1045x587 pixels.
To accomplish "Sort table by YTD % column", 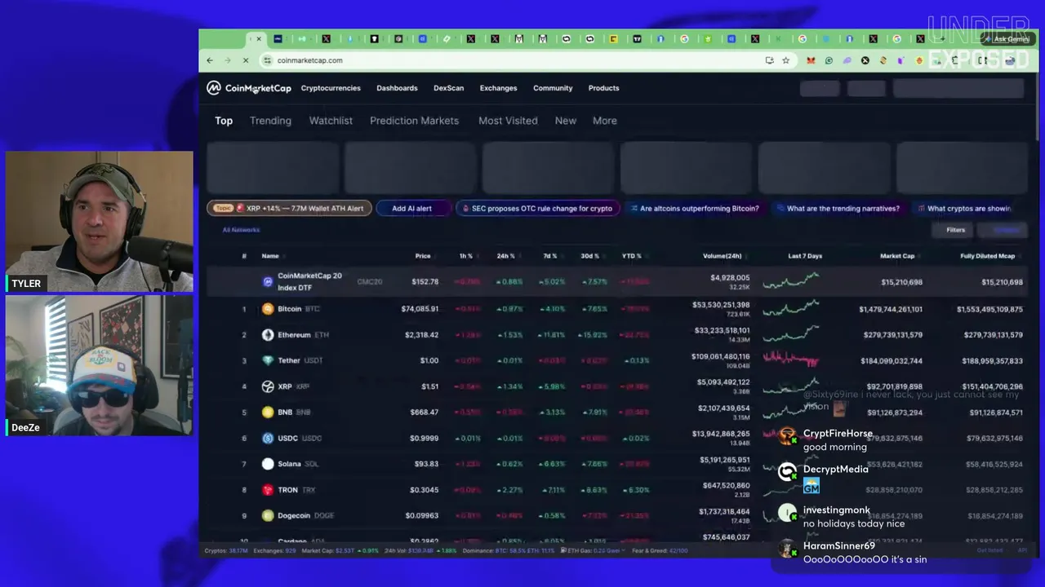I will 632,256.
